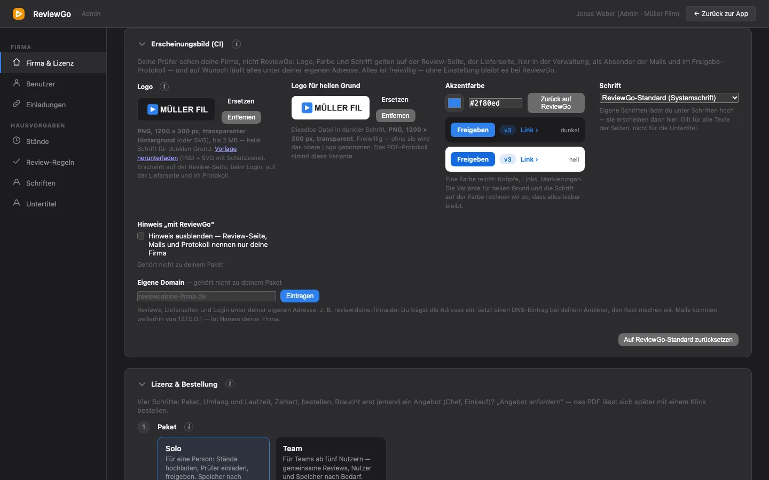Click Zurück zur App button
769x480 pixels.
point(721,14)
